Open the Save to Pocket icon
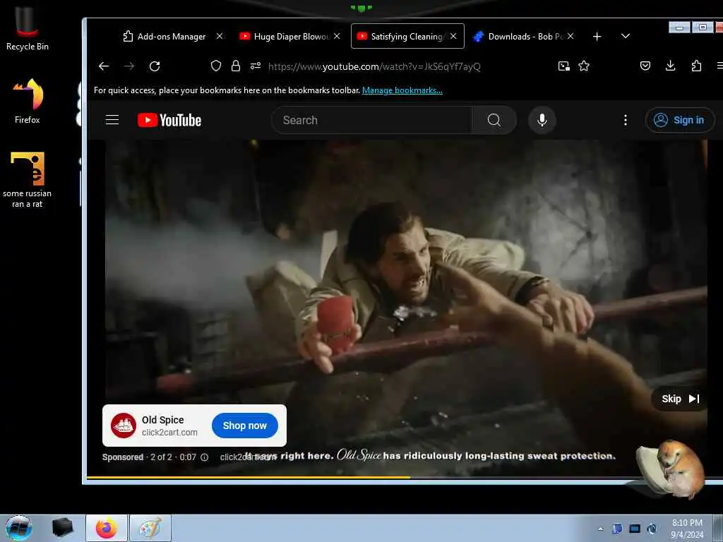Image resolution: width=723 pixels, height=542 pixels. [645, 66]
